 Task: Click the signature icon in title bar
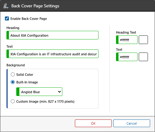6,6
